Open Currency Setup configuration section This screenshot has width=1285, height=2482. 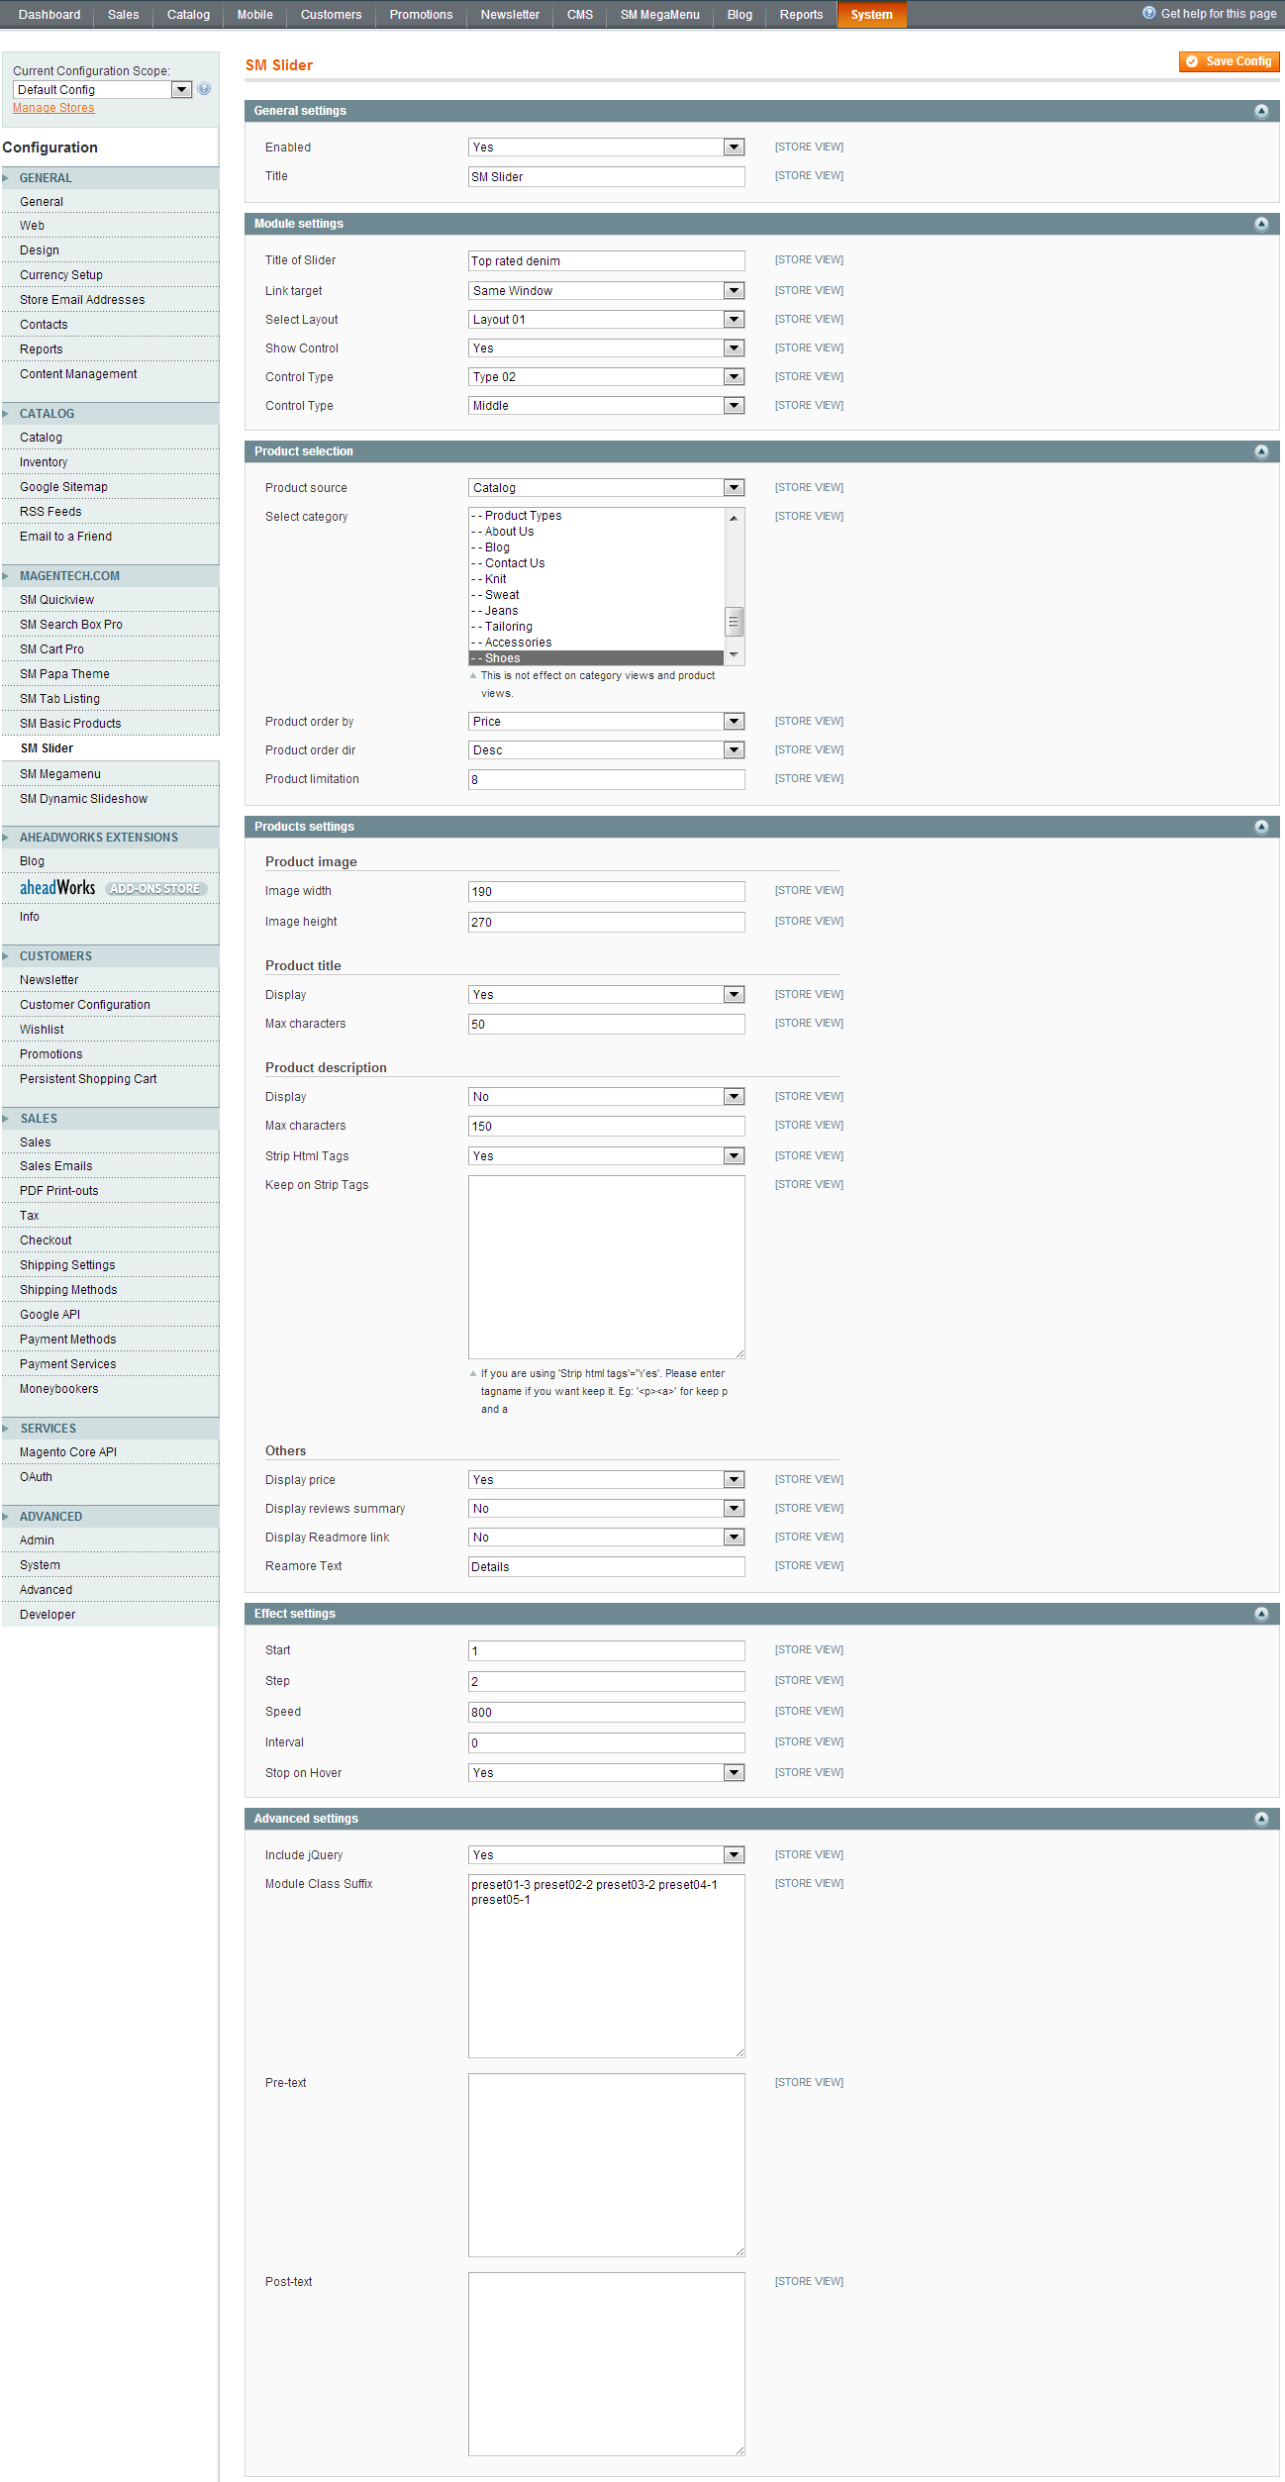(110, 275)
